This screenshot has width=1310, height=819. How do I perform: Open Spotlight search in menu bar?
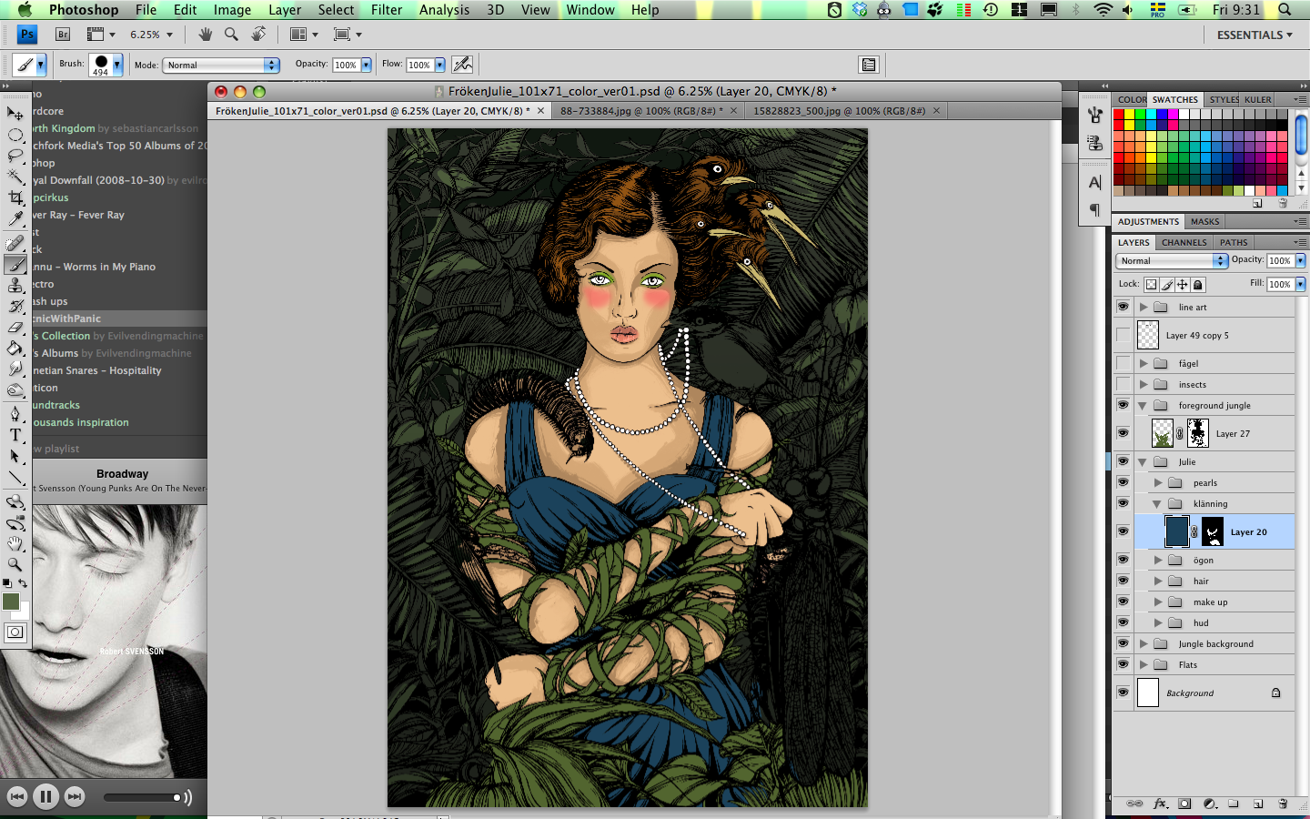coord(1285,9)
